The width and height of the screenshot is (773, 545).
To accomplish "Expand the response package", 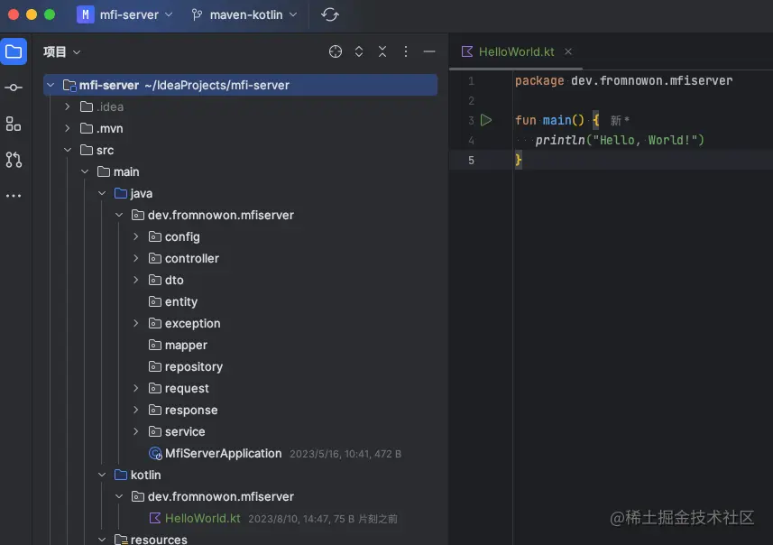I will pyautogui.click(x=136, y=410).
